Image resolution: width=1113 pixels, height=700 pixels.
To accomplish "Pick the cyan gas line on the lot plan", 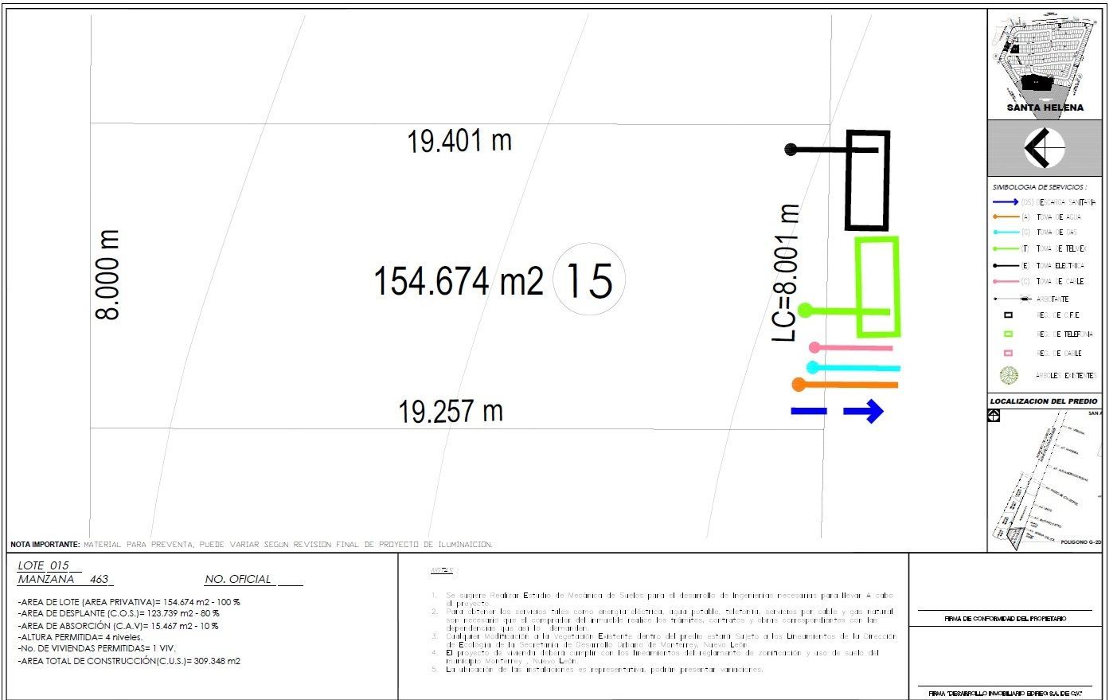I will tap(853, 368).
